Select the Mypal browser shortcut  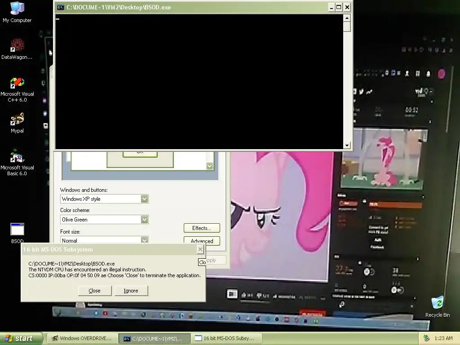pos(17,123)
